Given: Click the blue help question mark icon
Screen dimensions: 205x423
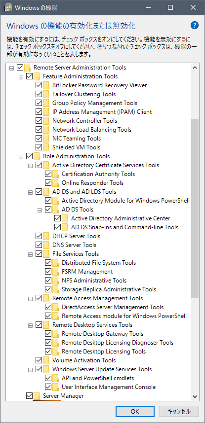Looking at the screenshot, I should click(x=195, y=25).
